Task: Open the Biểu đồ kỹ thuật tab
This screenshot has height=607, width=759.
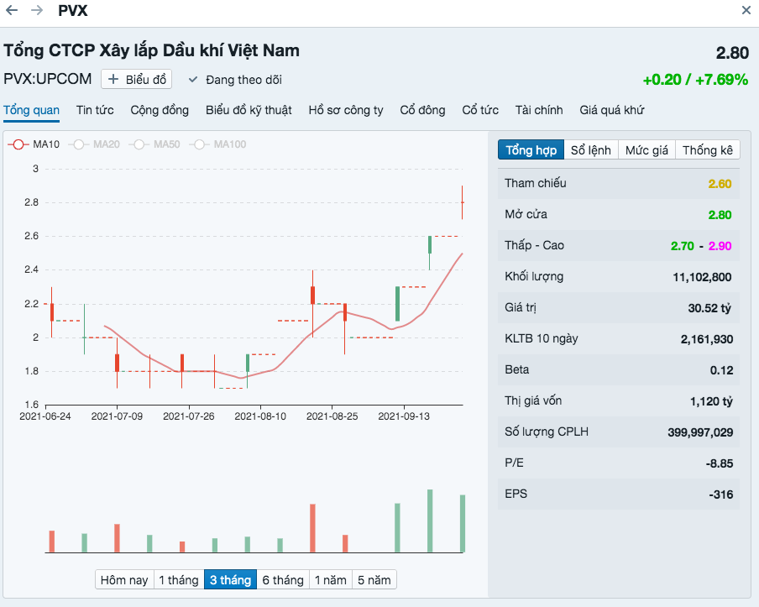Action: click(x=249, y=110)
